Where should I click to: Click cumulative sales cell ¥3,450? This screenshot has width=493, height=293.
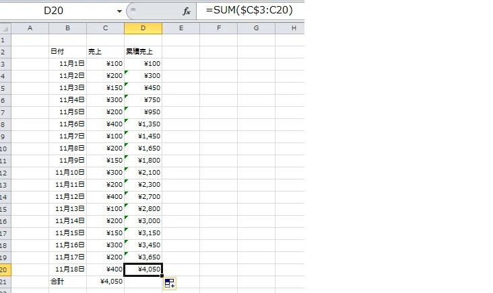coord(143,245)
